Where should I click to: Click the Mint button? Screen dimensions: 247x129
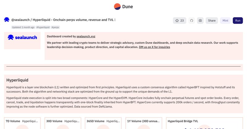pos(225,21)
